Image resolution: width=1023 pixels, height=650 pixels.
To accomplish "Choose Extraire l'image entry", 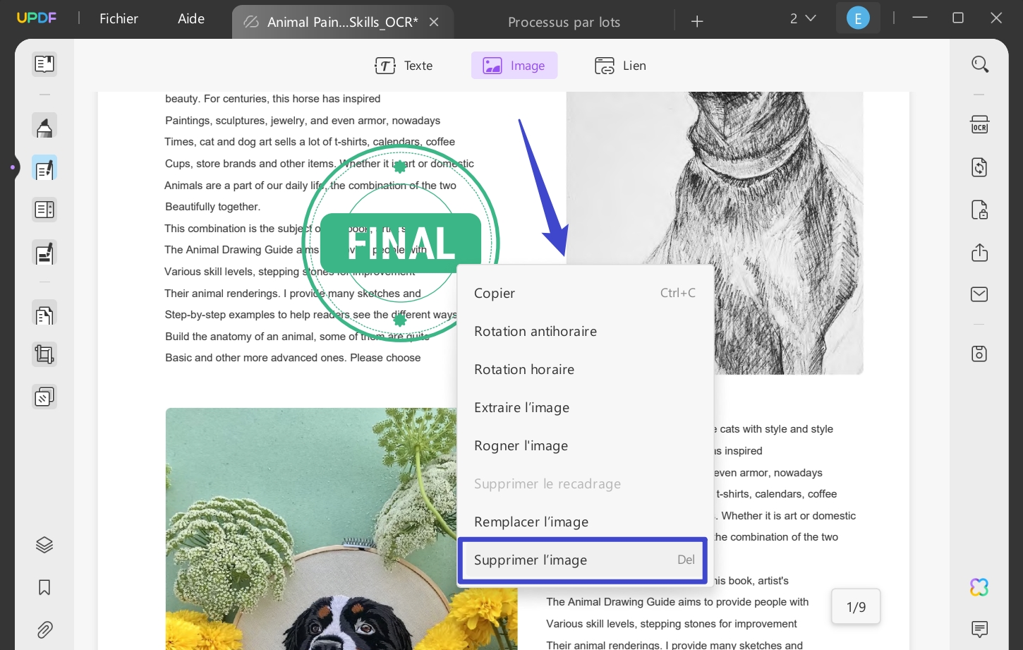I will coord(586,407).
